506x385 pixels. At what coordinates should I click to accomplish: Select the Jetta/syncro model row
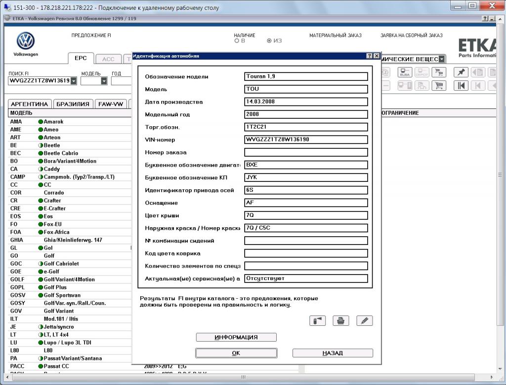click(69, 327)
